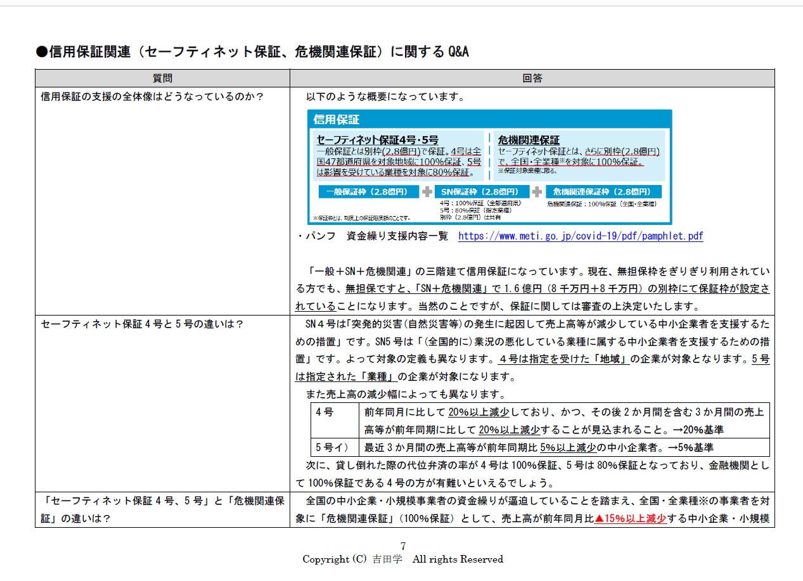Screen dimensions: 803x581
Task: Click the page number 7 in the footer
Action: coord(403,546)
